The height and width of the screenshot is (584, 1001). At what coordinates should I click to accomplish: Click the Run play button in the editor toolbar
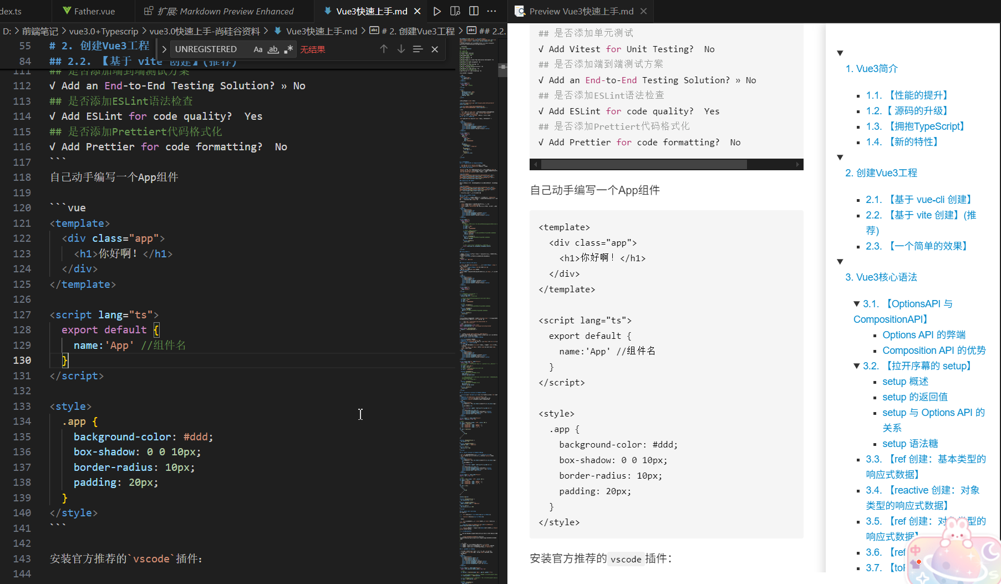tap(437, 11)
